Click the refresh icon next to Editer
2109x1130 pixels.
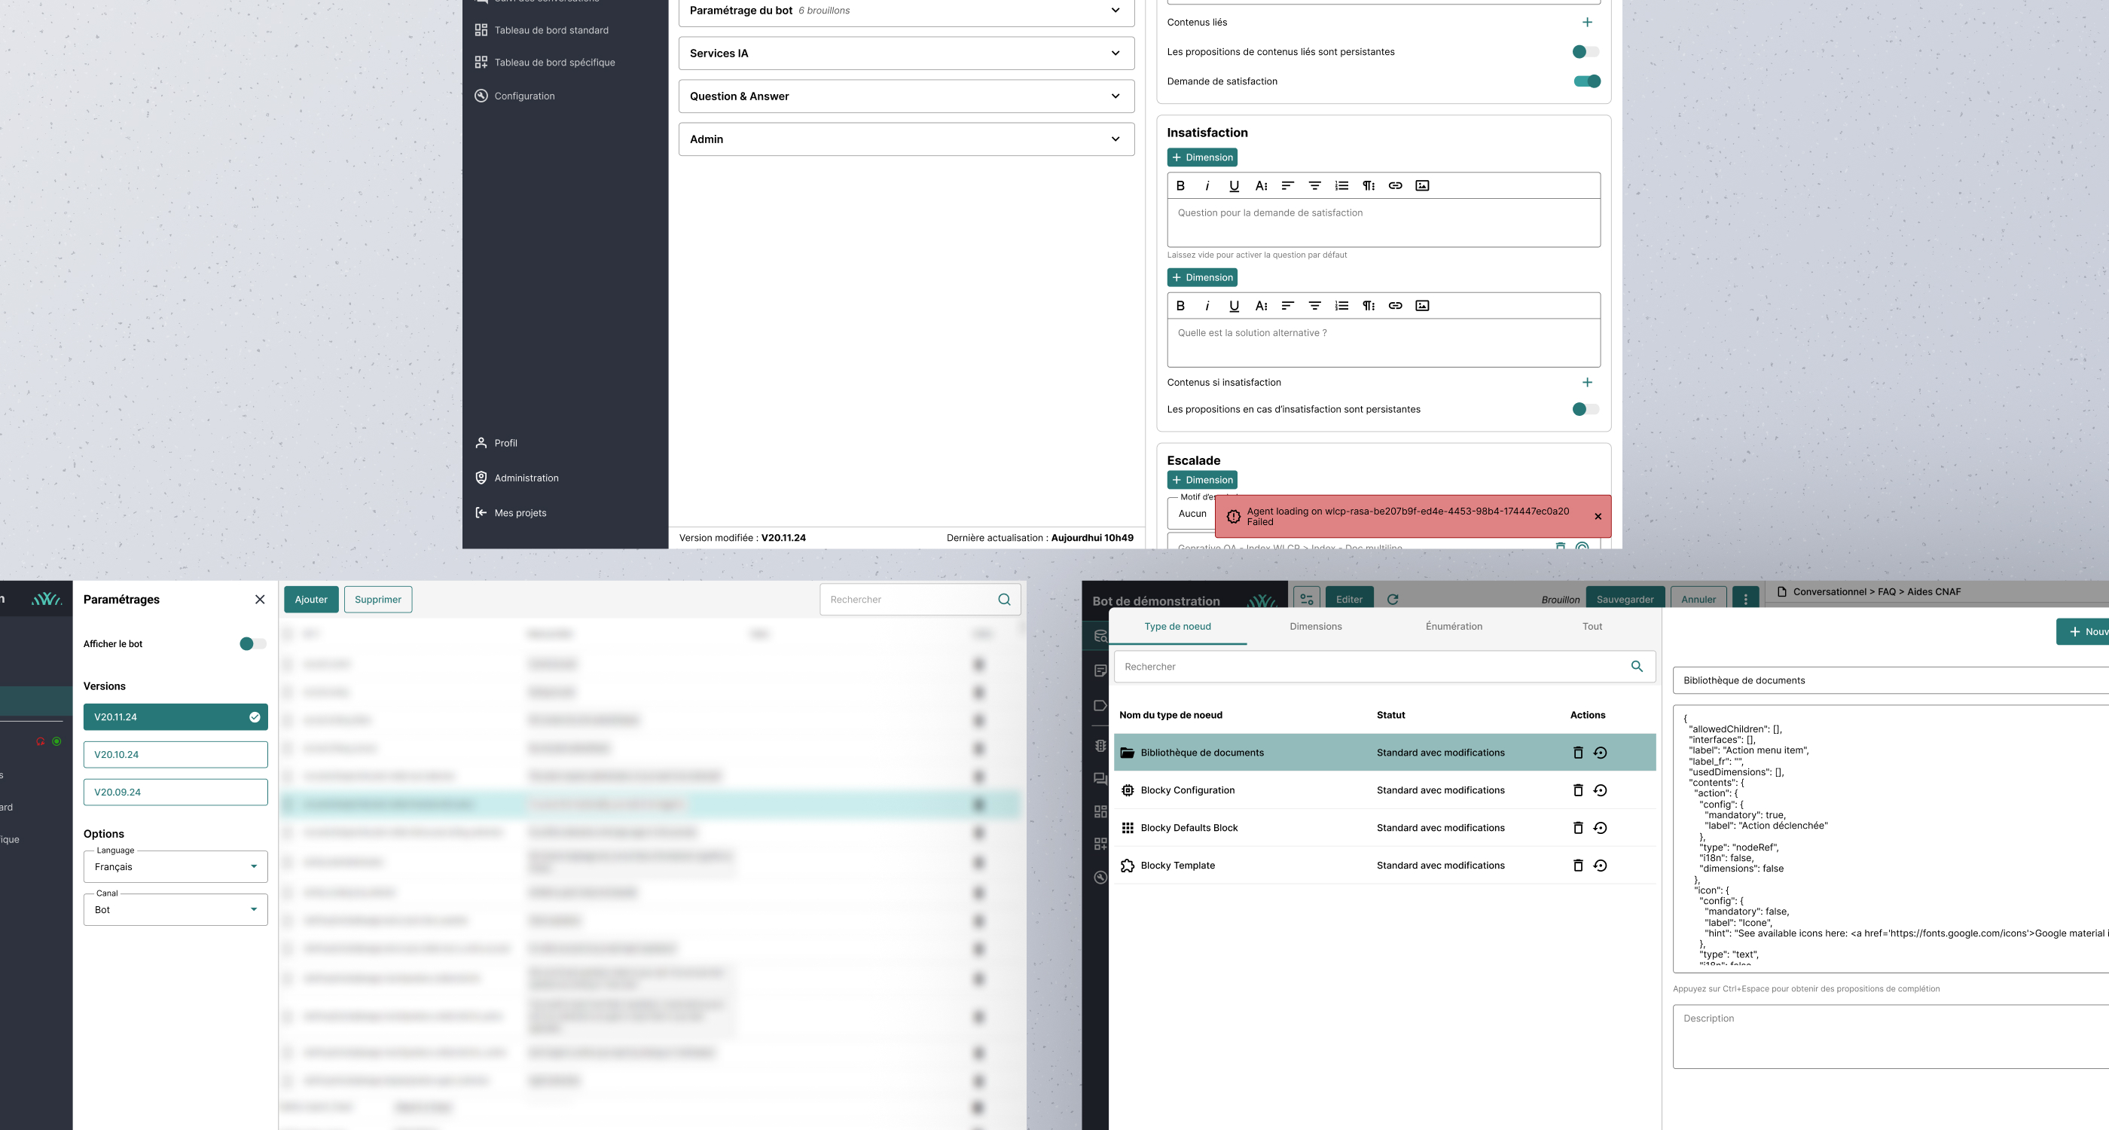pyautogui.click(x=1392, y=600)
